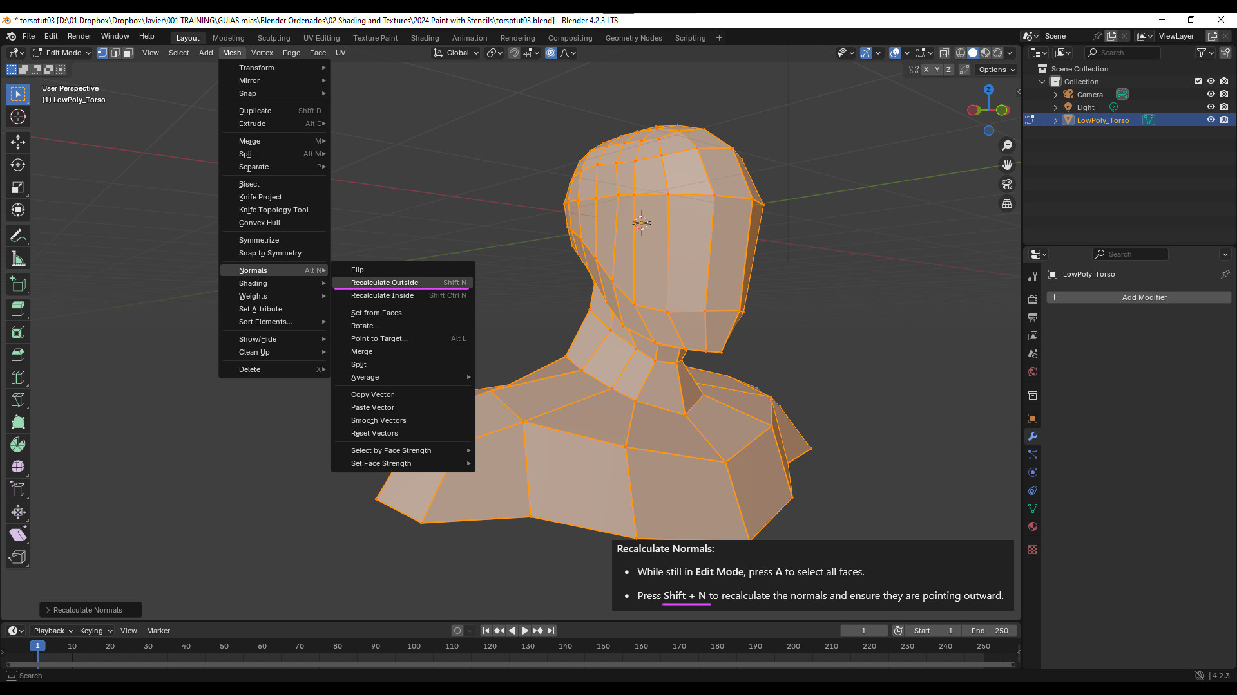The height and width of the screenshot is (695, 1237).
Task: Choose Recalculate Inside menu entry
Action: tap(403, 295)
